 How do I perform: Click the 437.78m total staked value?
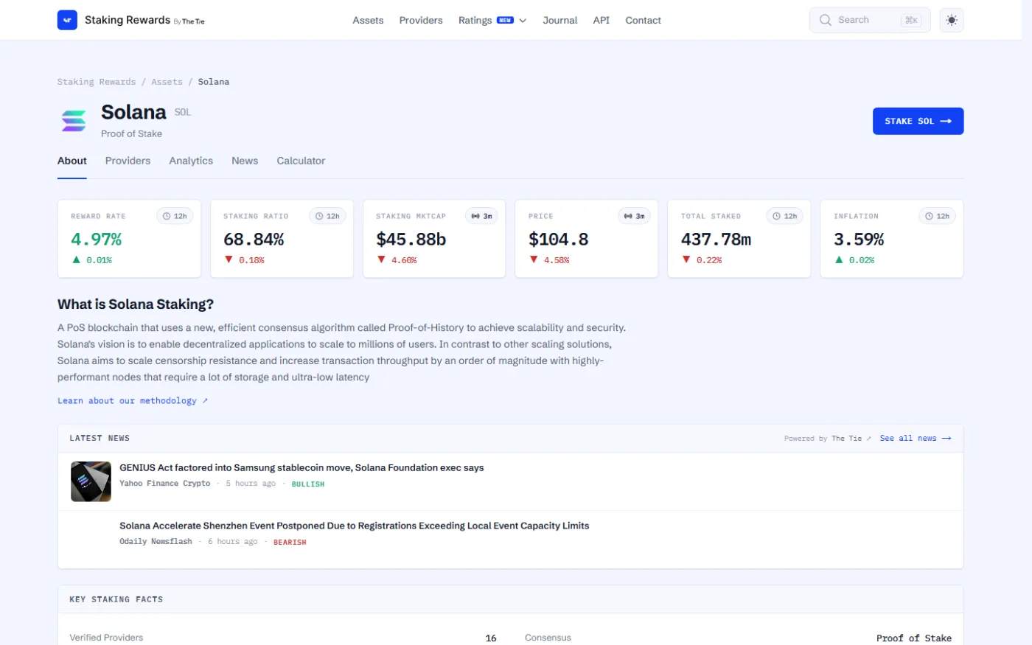click(716, 240)
